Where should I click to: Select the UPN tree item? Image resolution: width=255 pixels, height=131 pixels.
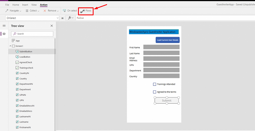22,100
